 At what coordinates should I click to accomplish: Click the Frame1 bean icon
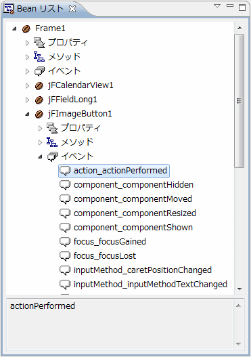pyautogui.click(x=26, y=28)
